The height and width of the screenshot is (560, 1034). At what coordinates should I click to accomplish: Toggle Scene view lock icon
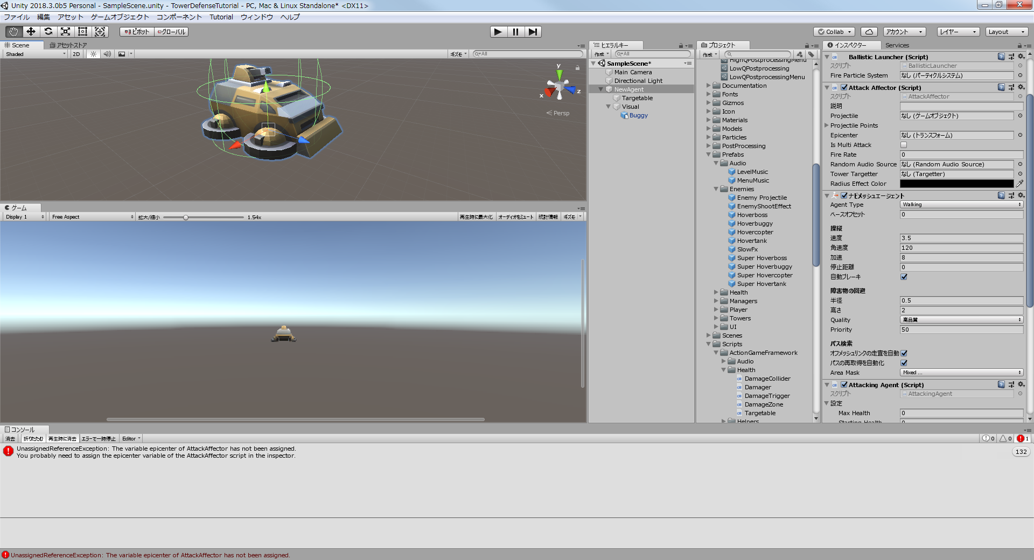click(577, 68)
